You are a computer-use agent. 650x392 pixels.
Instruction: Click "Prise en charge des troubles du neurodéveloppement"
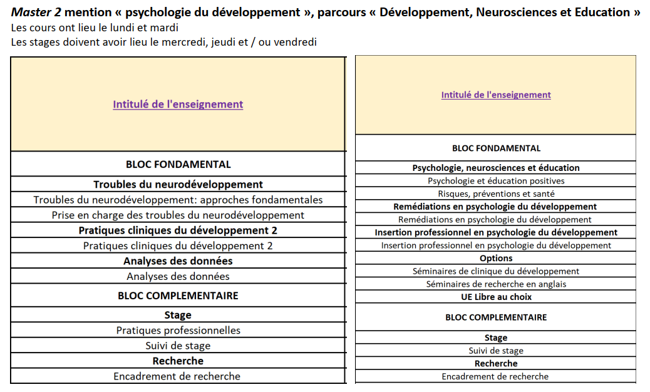click(x=178, y=215)
